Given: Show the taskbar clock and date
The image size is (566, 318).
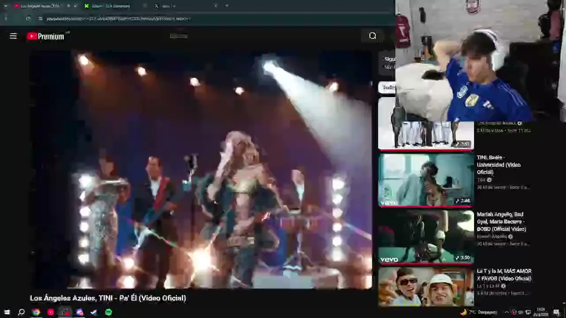Looking at the screenshot, I should [x=541, y=312].
